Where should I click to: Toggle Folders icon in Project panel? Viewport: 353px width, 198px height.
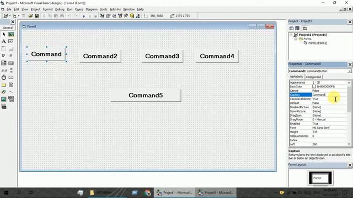click(305, 28)
